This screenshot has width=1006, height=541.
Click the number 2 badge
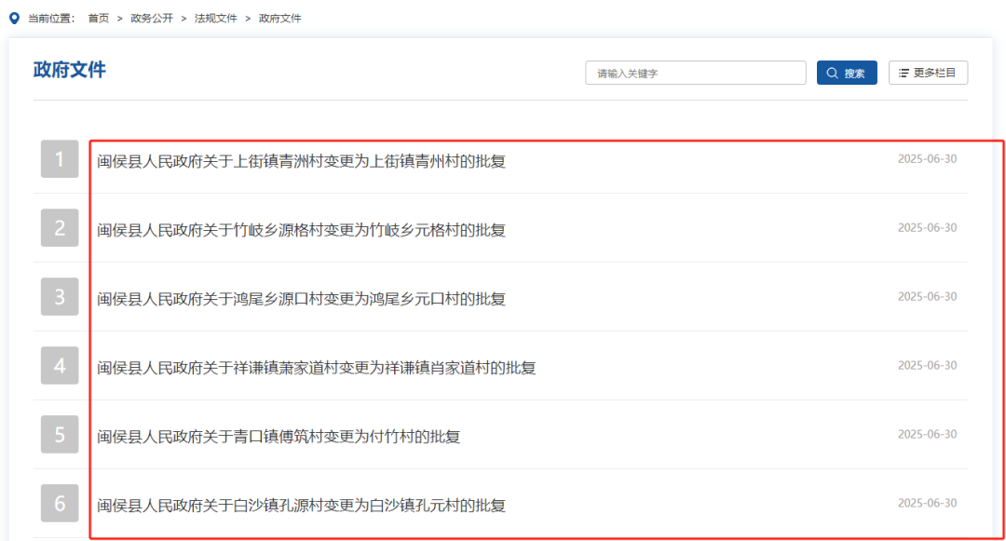click(60, 227)
